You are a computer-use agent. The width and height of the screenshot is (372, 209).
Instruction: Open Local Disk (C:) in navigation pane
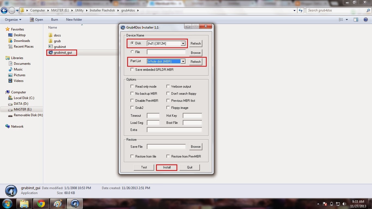[24, 98]
